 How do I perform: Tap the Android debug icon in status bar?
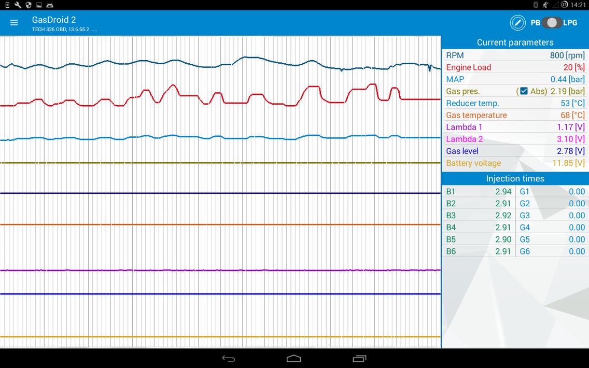coord(50,5)
